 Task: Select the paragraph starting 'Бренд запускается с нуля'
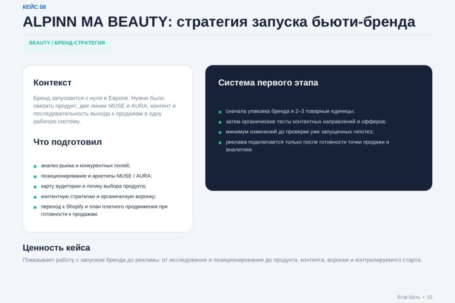[104, 110]
